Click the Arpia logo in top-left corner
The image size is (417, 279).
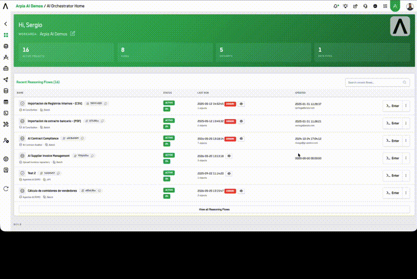tap(5, 6)
